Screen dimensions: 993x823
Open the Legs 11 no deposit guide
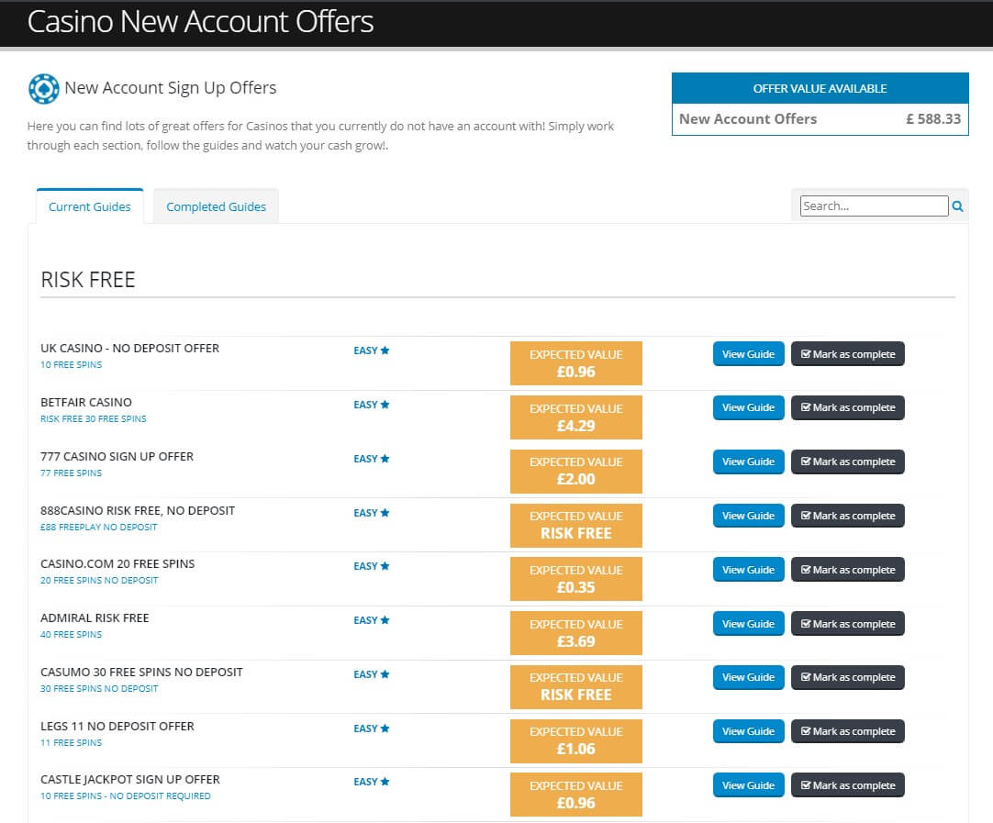[748, 731]
